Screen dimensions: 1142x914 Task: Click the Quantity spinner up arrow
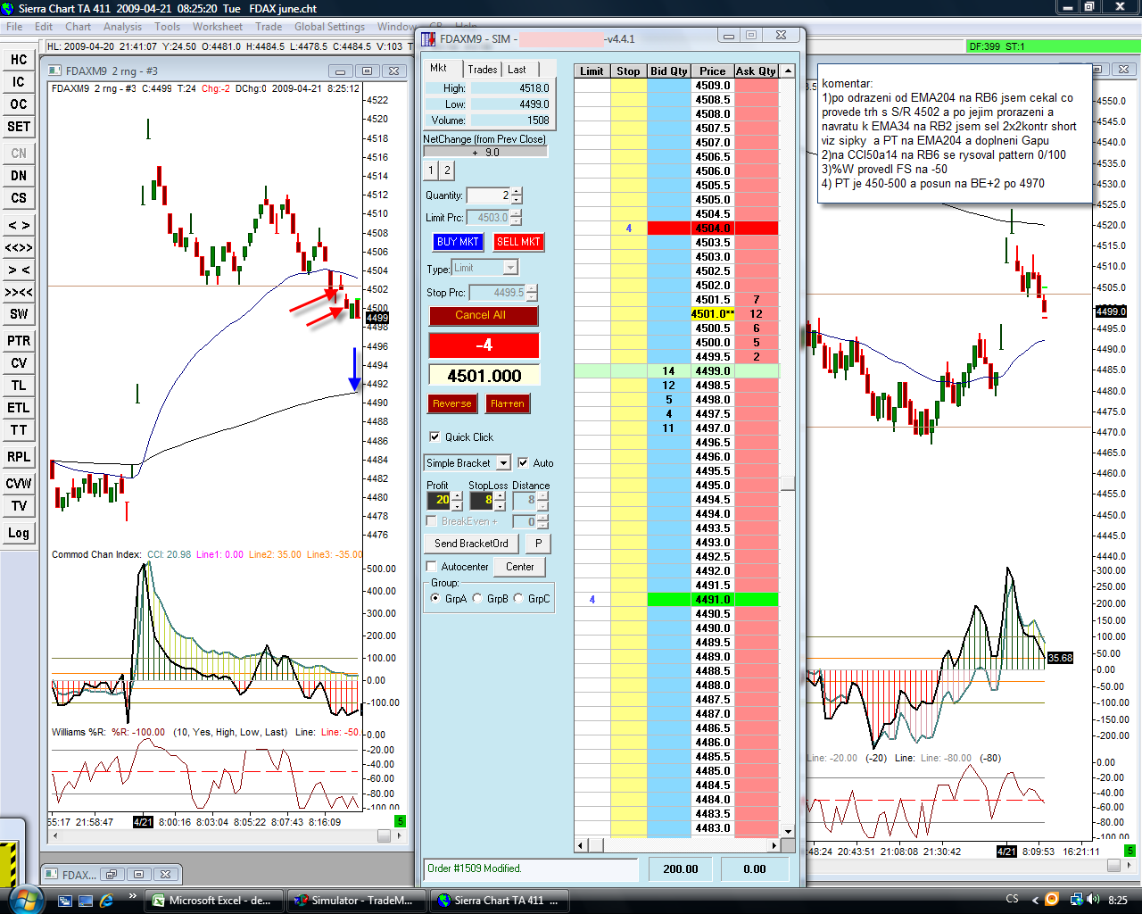517,192
